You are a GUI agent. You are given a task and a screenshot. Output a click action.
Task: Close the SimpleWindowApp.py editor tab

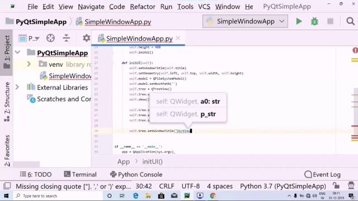click(178, 38)
